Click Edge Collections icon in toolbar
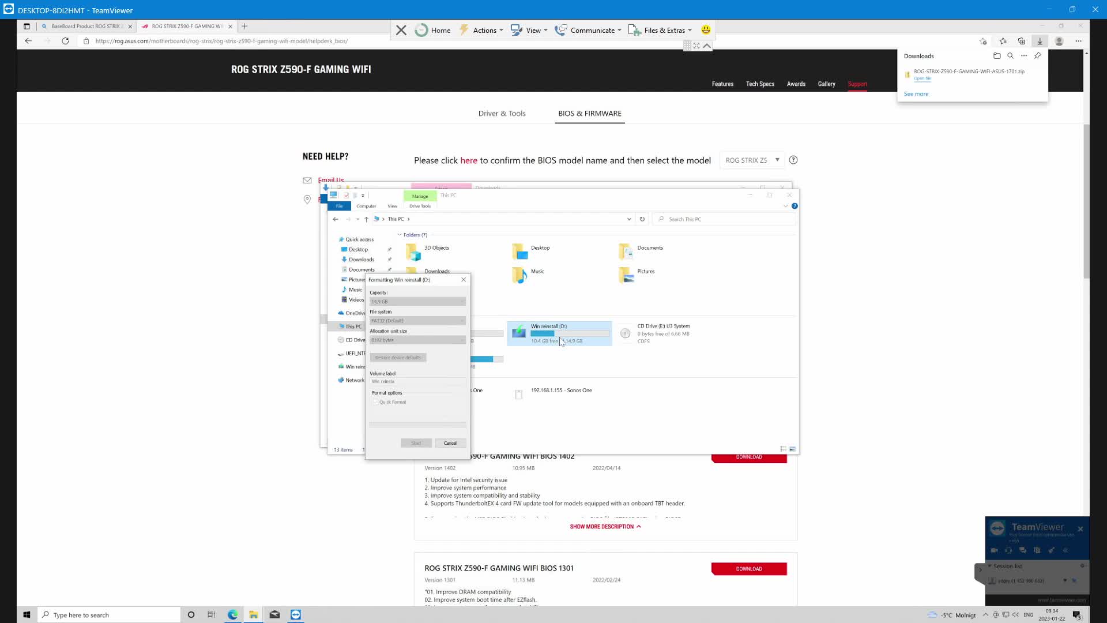The width and height of the screenshot is (1107, 623). click(1022, 41)
